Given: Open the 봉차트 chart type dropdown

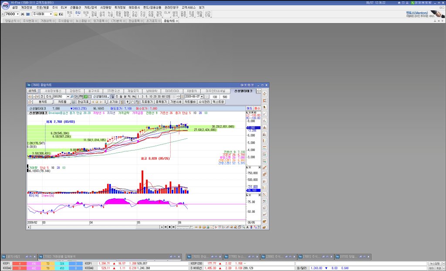Looking at the screenshot, I should [43, 102].
